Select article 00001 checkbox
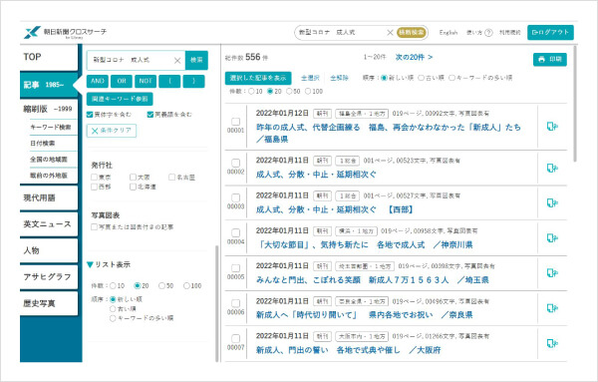 coord(235,122)
